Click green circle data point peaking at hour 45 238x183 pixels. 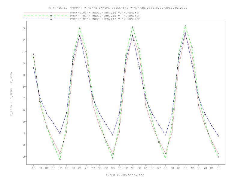pos(133,27)
